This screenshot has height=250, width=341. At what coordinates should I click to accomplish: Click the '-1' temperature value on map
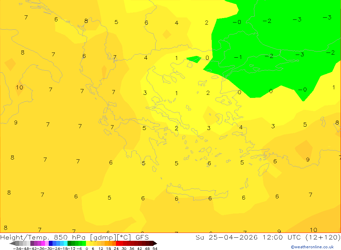[x=238, y=57]
